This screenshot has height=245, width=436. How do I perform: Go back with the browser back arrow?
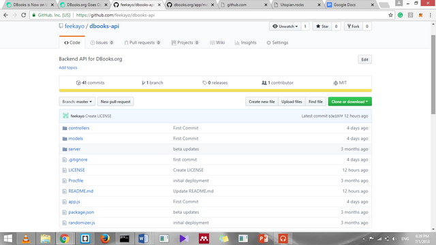(6, 15)
